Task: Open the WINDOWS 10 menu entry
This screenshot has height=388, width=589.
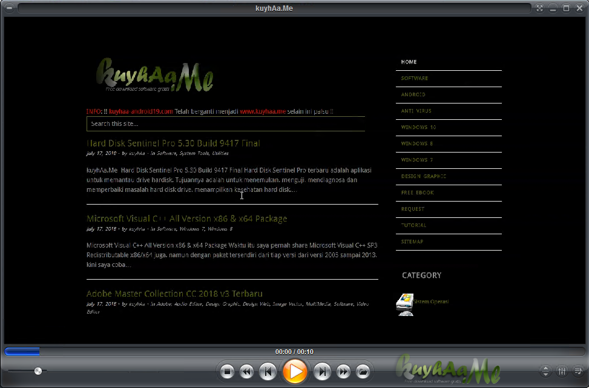Action: (418, 127)
